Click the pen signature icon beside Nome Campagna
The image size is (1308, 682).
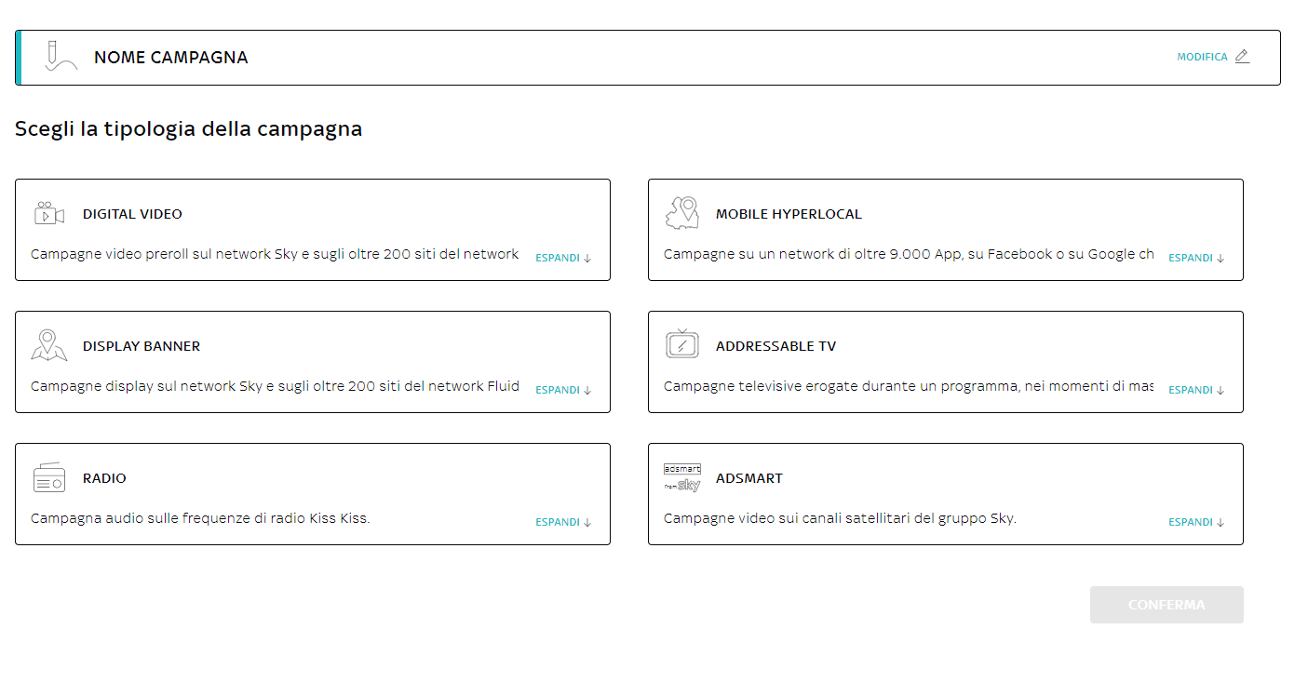[61, 56]
